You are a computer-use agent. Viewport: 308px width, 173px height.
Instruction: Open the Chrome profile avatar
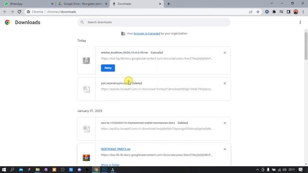click(x=296, y=12)
